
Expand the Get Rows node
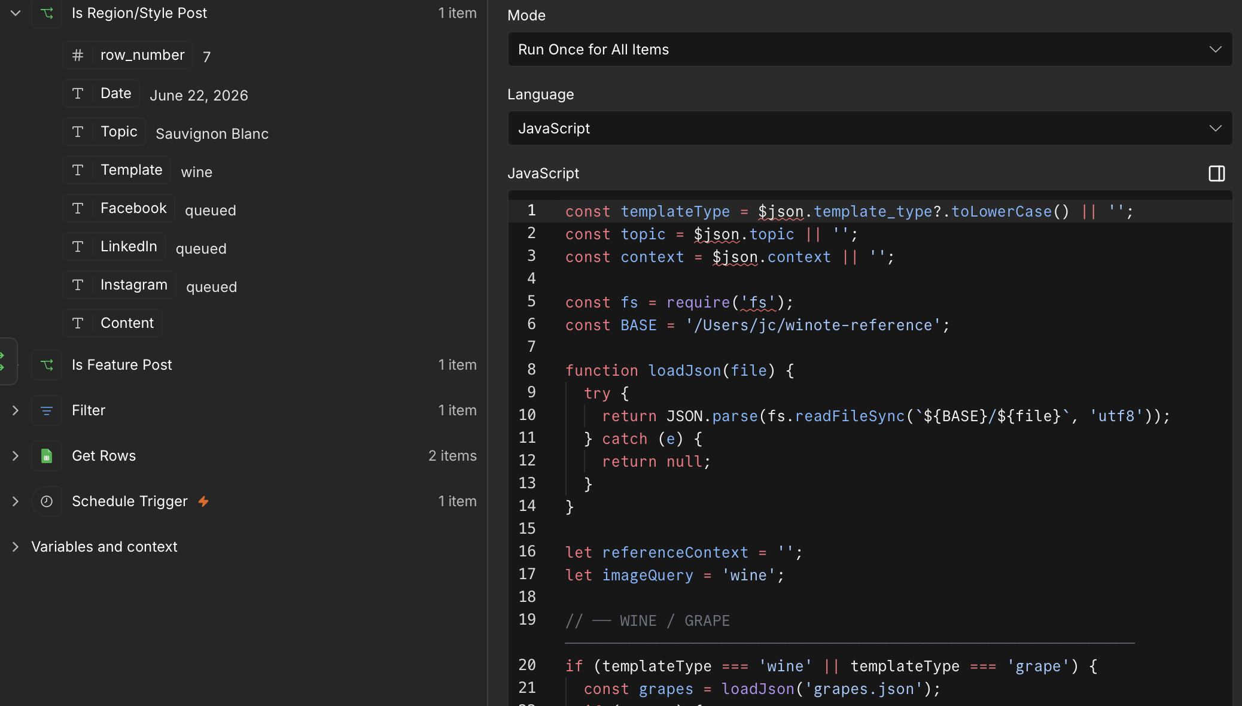pos(16,456)
